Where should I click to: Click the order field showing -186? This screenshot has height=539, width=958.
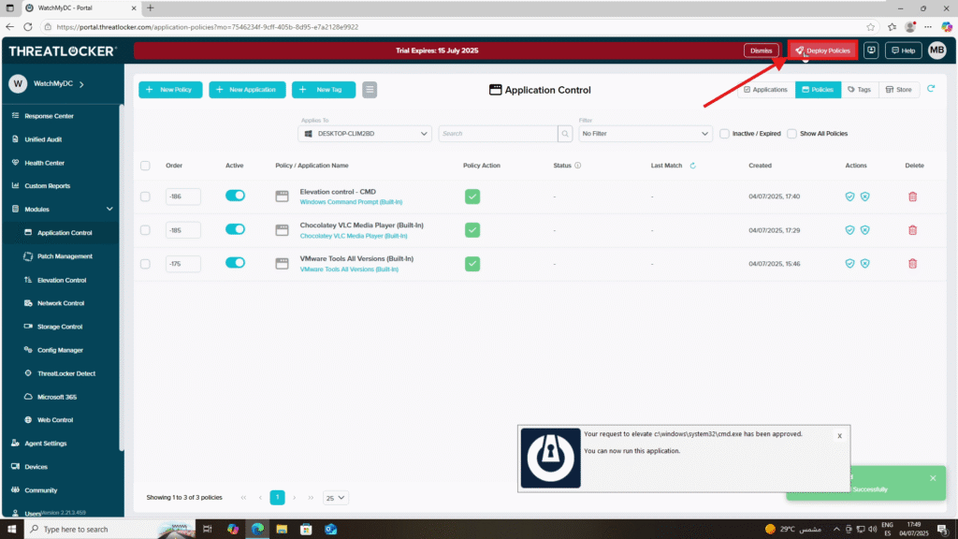182,197
